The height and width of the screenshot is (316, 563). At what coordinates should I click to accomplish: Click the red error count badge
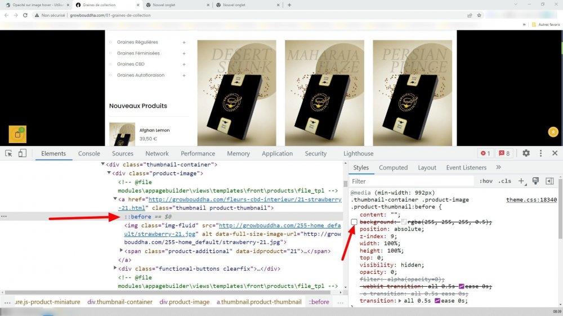(485, 154)
